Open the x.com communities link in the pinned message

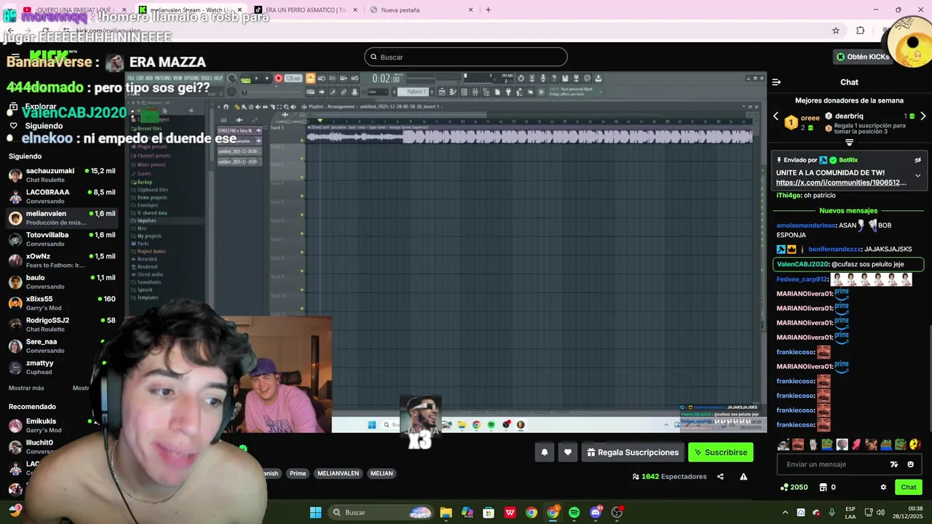point(841,183)
